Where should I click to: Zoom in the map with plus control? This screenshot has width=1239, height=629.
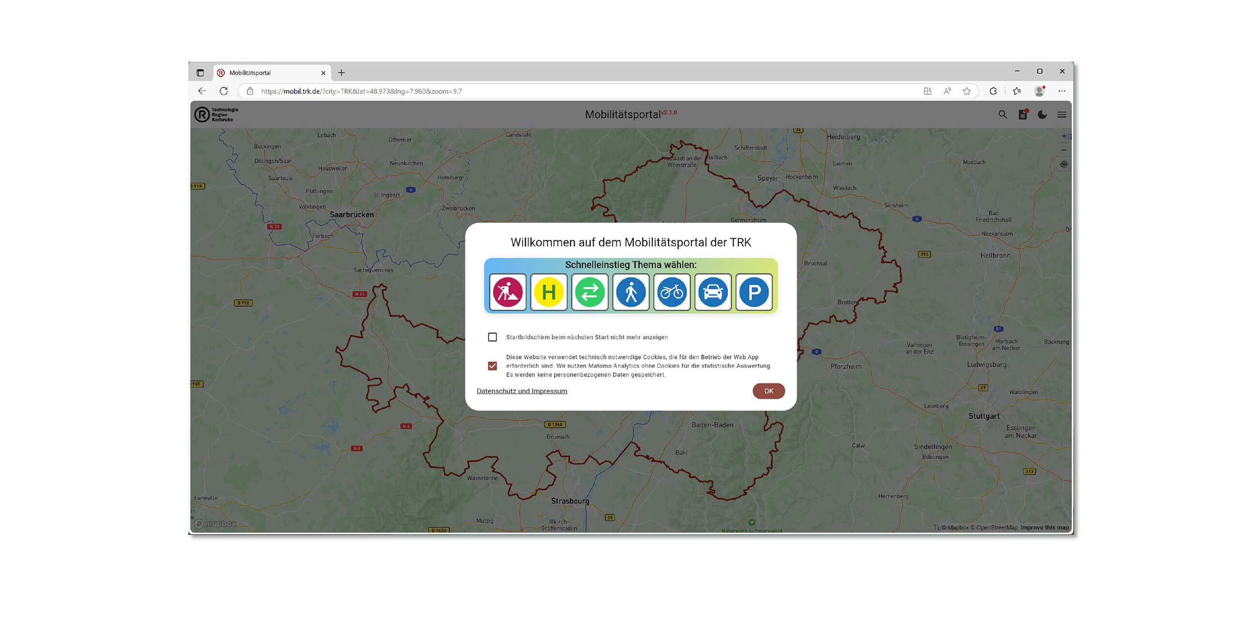pos(1063,136)
